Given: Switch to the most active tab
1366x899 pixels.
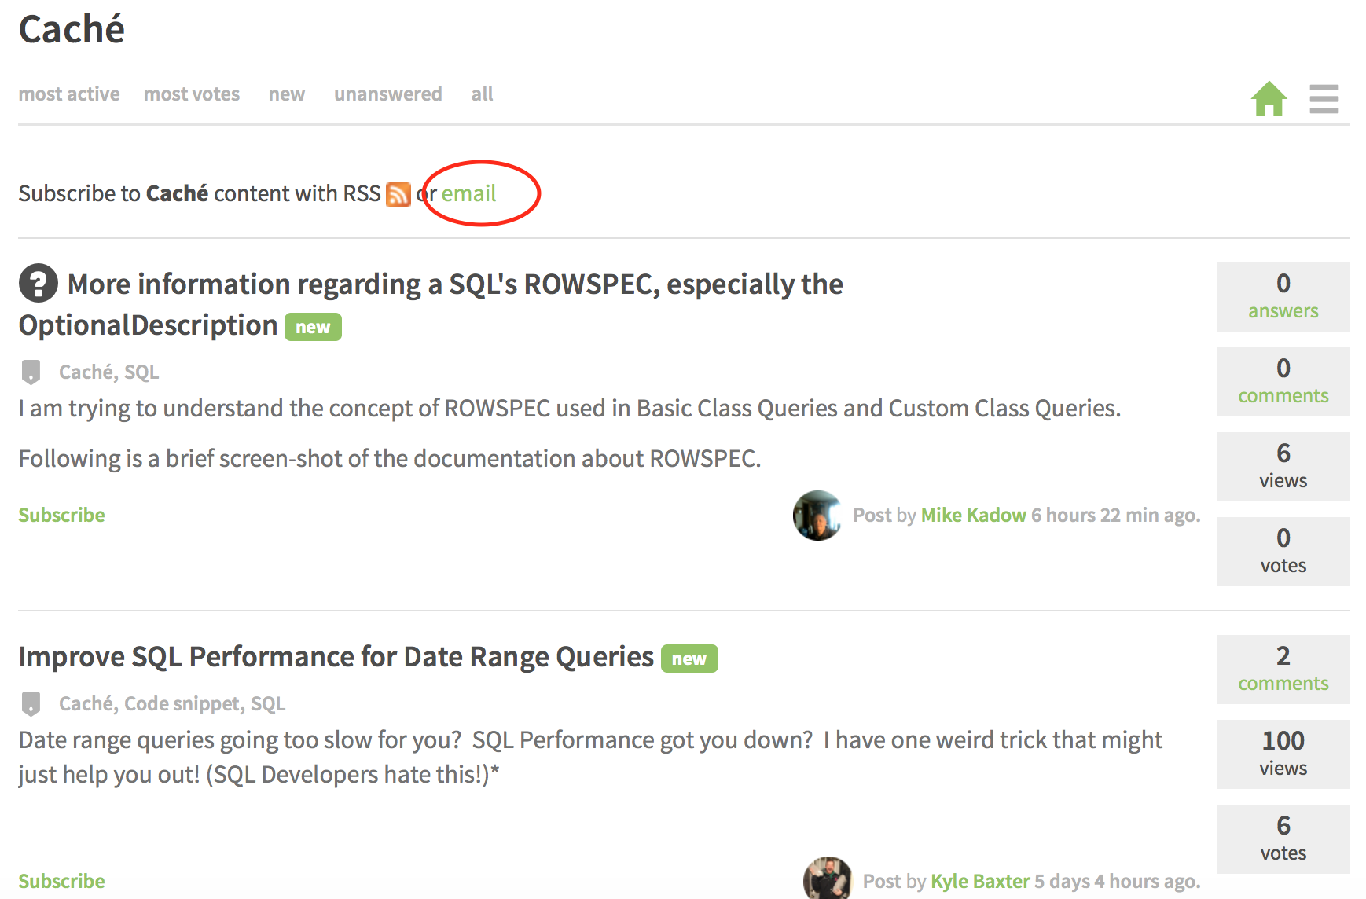Looking at the screenshot, I should tap(69, 94).
